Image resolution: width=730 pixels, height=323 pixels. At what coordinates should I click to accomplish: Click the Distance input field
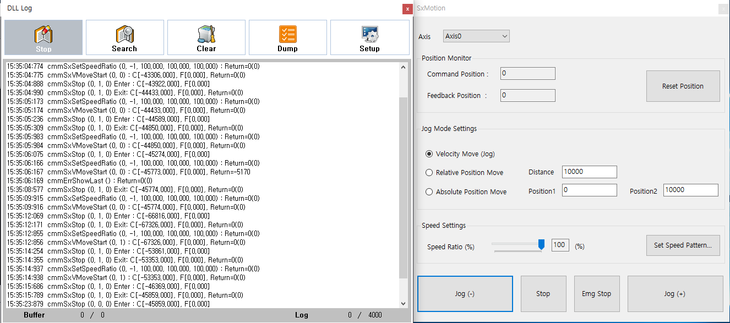(589, 172)
